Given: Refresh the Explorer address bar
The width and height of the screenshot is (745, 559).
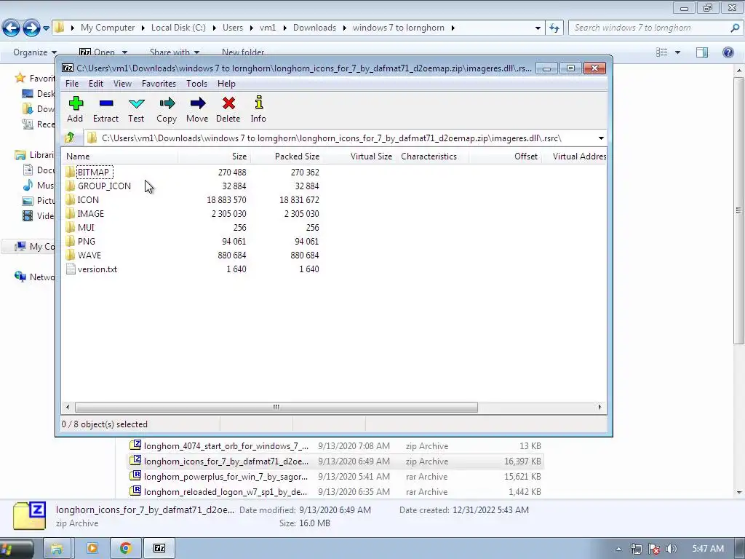Looking at the screenshot, I should pyautogui.click(x=554, y=28).
